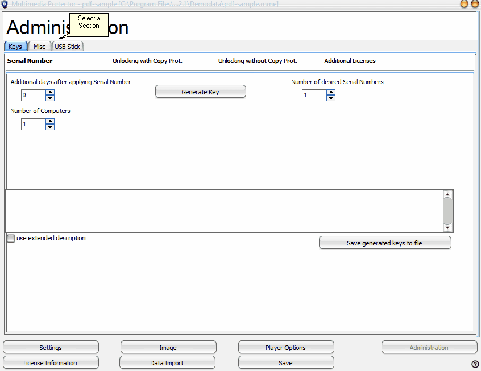
Task: Increase Additional days spinner value
Action: pos(50,93)
